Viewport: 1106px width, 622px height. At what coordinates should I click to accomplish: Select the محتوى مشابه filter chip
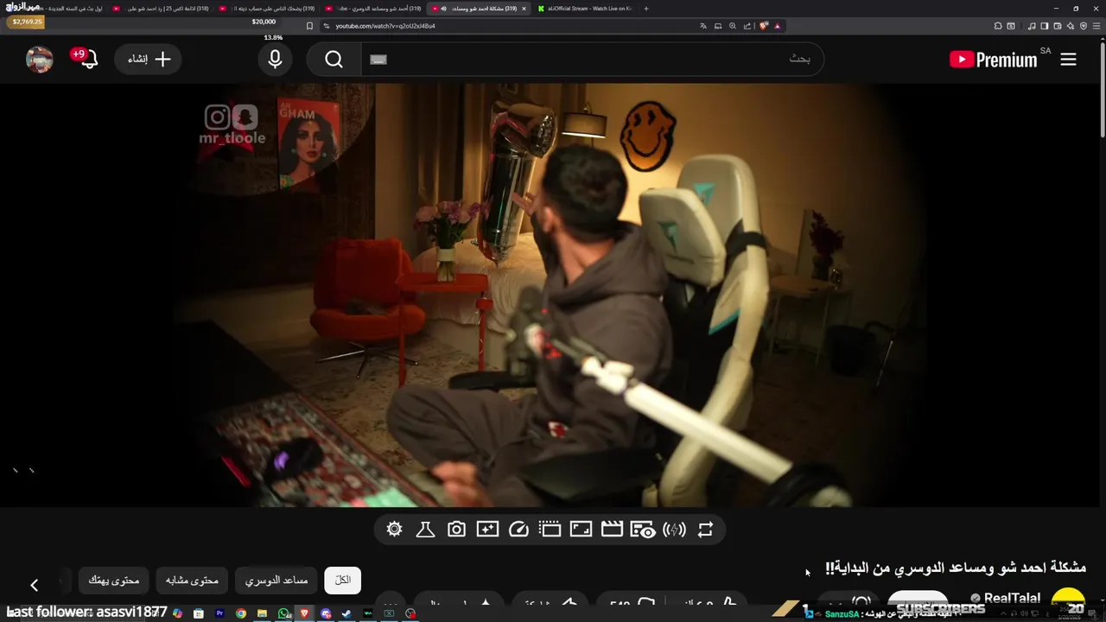click(193, 581)
